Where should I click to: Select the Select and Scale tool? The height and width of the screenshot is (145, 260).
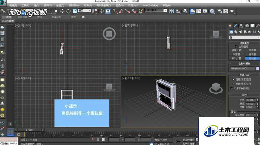click(75, 11)
